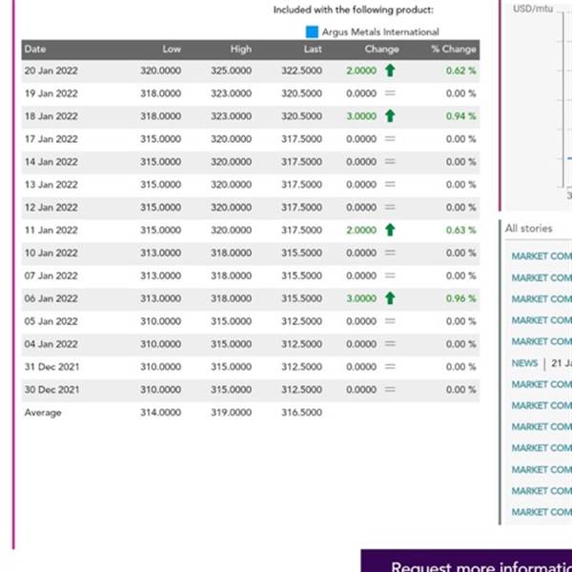The height and width of the screenshot is (572, 572).
Task: Select the 30 Dec 2021 date cell
Action: tap(51, 390)
